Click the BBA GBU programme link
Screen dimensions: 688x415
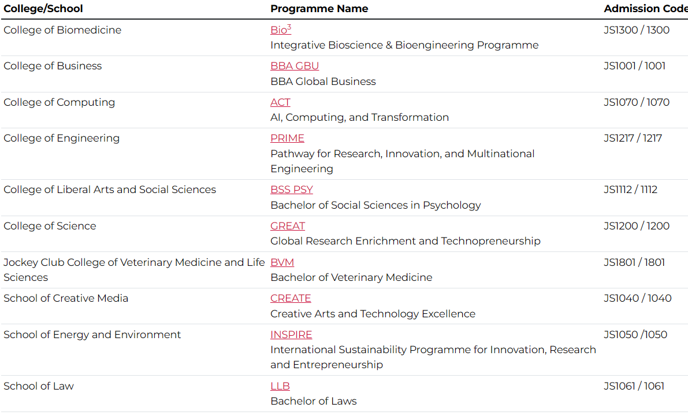[295, 66]
